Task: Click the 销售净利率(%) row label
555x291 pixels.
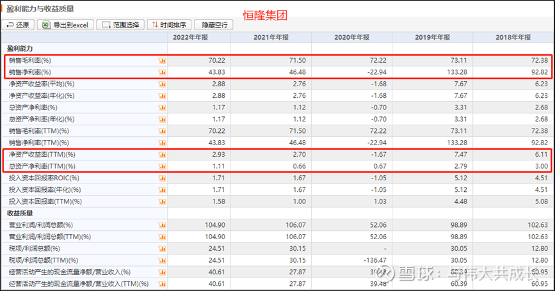Action: pyautogui.click(x=30, y=72)
